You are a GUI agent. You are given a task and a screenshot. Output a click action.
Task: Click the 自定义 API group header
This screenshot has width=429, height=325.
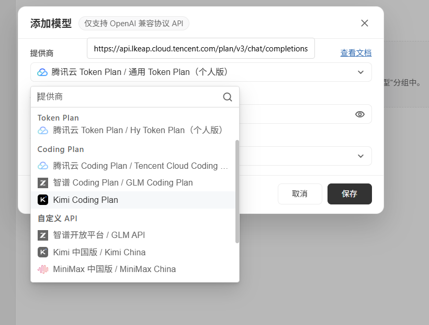tap(57, 219)
